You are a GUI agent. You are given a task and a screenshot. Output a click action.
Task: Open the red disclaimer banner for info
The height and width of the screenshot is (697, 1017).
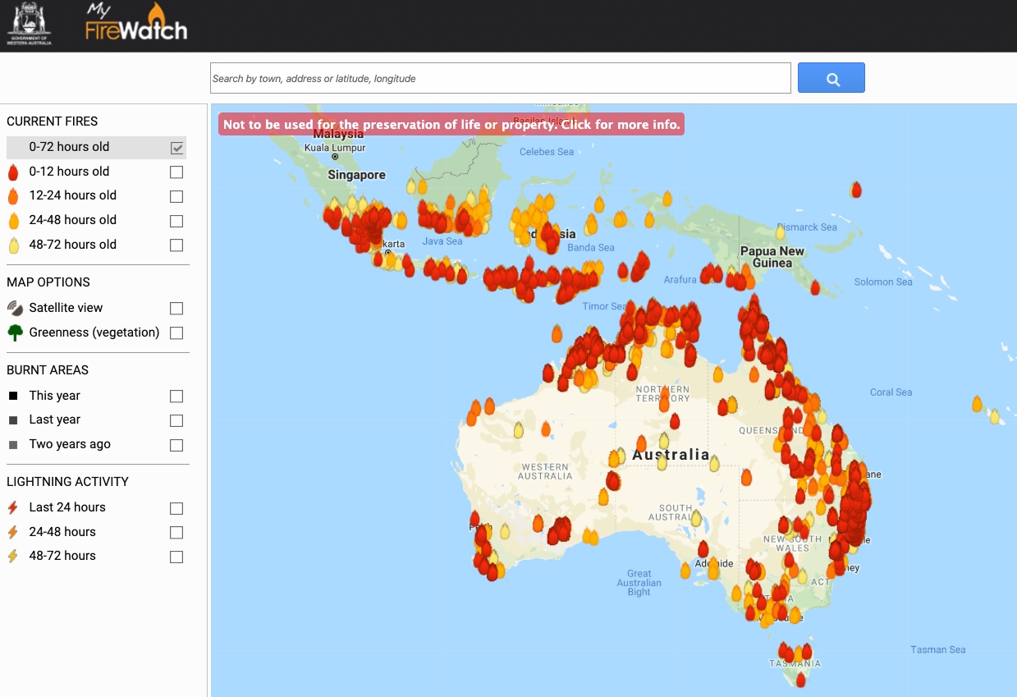tap(451, 125)
